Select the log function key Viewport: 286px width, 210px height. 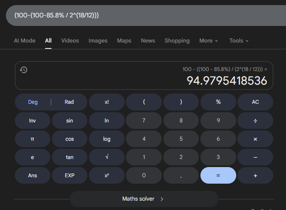pos(107,139)
